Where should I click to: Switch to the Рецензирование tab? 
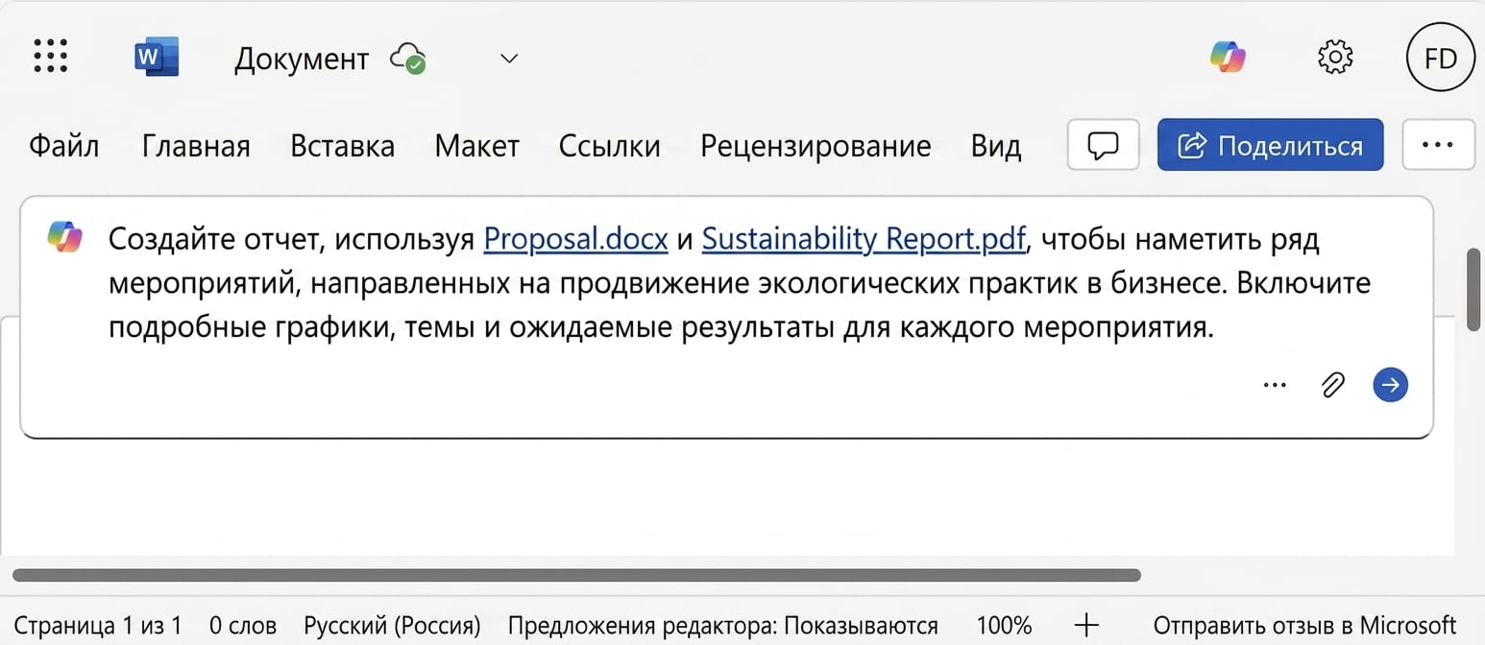click(x=816, y=146)
